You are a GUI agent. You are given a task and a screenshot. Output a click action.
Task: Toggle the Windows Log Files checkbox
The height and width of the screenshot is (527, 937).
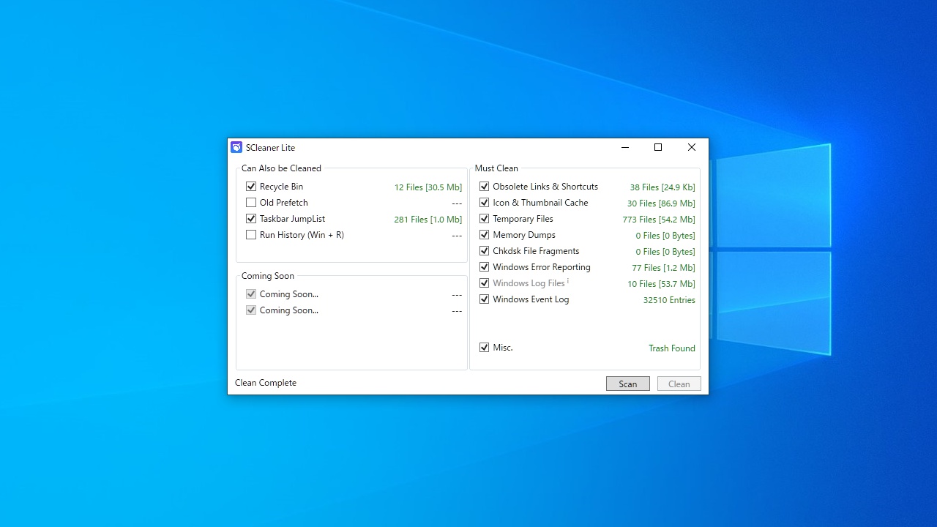point(484,283)
